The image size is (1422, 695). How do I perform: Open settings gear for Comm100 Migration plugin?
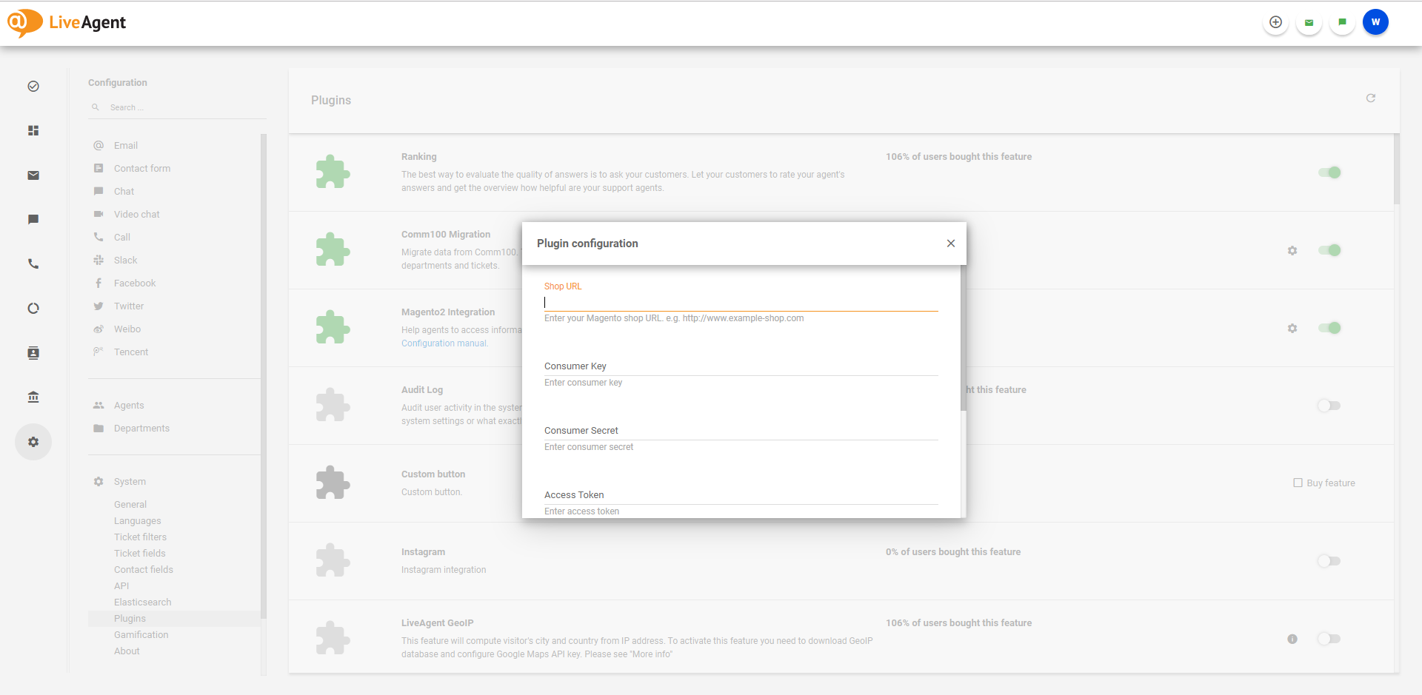point(1292,251)
